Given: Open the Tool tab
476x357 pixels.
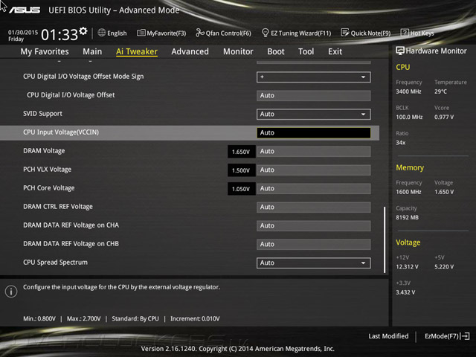Looking at the screenshot, I should (x=306, y=51).
